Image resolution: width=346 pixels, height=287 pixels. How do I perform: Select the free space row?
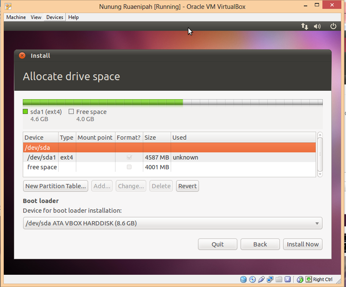pyautogui.click(x=169, y=167)
